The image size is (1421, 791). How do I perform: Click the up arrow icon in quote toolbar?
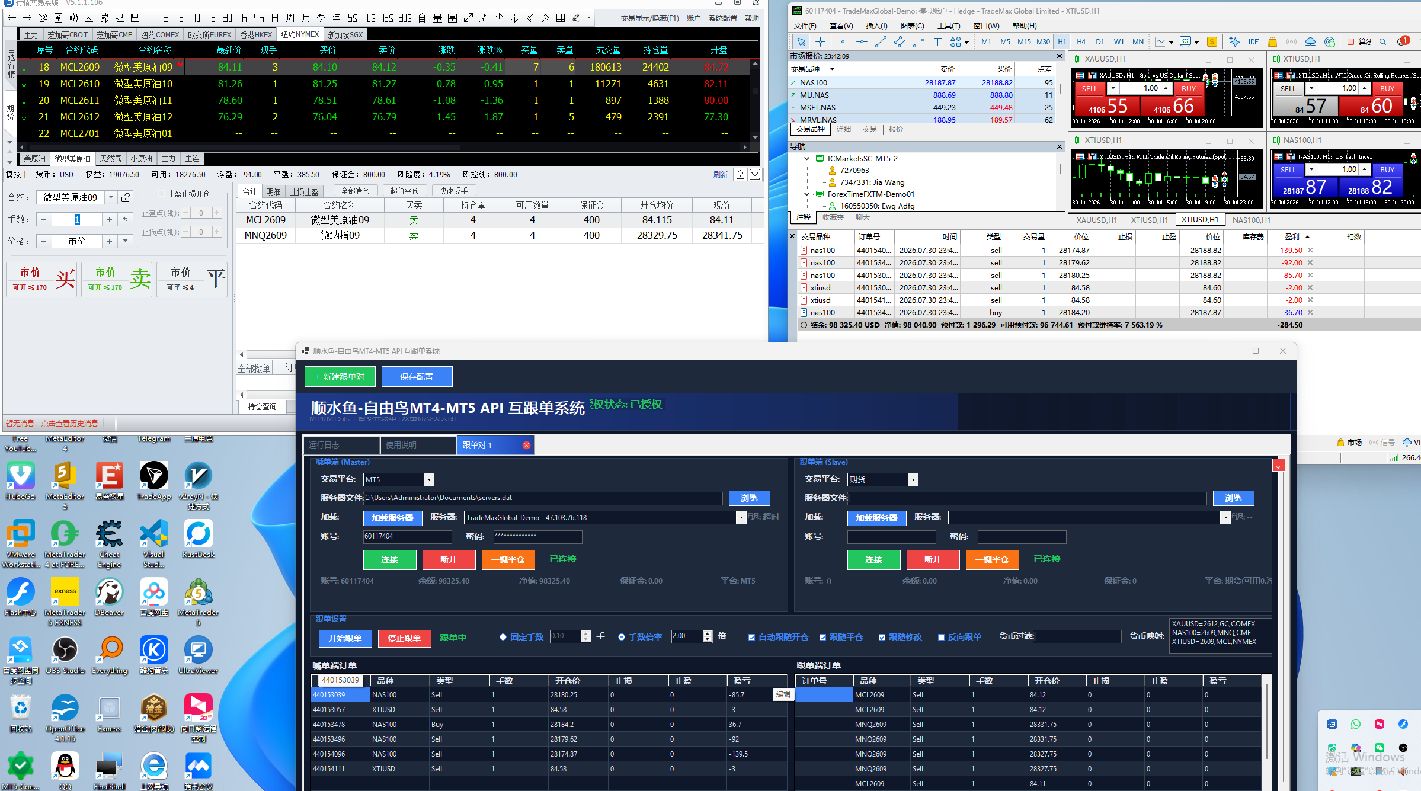[x=499, y=18]
